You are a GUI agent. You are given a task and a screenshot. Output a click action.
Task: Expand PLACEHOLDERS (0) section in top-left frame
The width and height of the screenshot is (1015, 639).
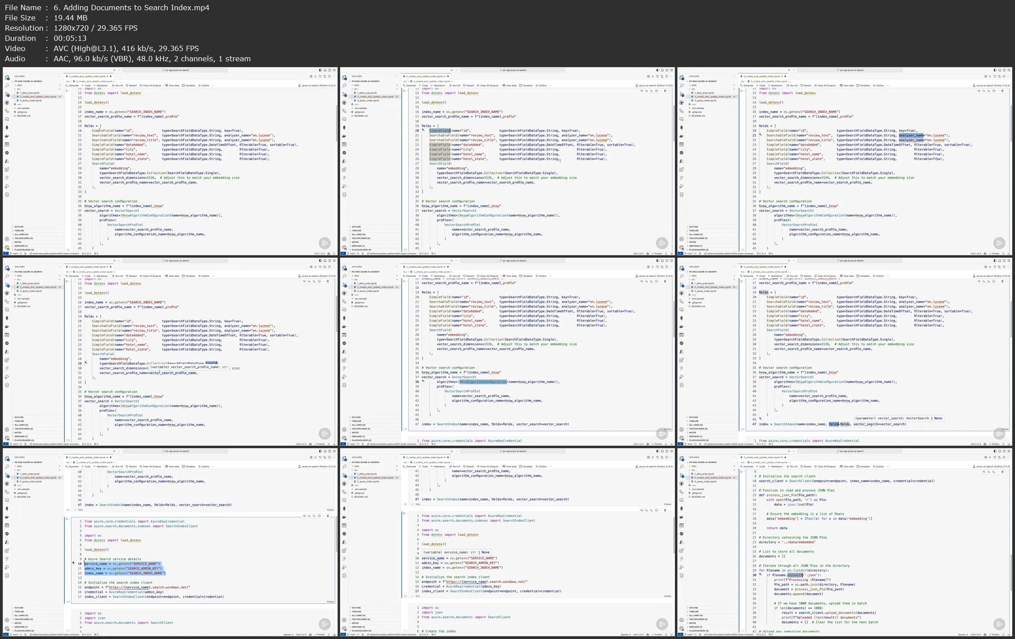tap(38, 250)
